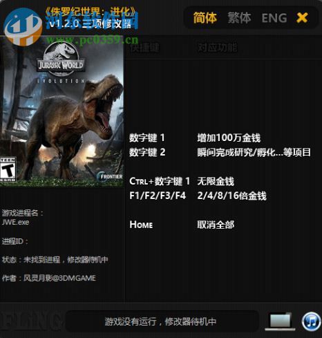The image size is (322, 338).
Task: Click the 数字键 1 hotkey label
Action: (147, 138)
